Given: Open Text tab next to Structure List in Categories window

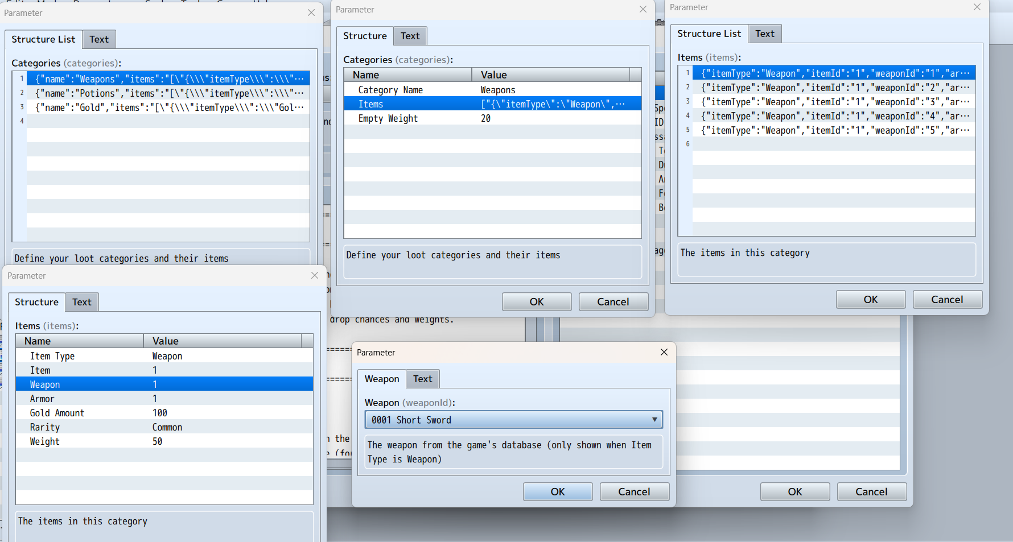Looking at the screenshot, I should (99, 39).
